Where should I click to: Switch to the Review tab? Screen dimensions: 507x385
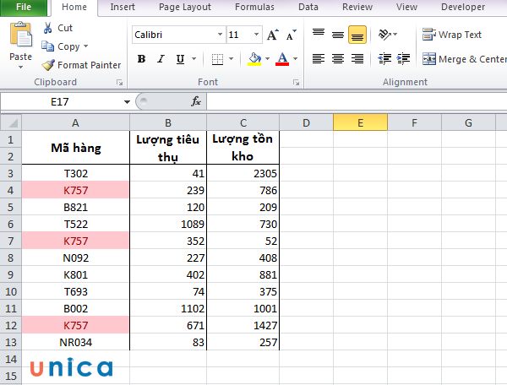coord(357,7)
